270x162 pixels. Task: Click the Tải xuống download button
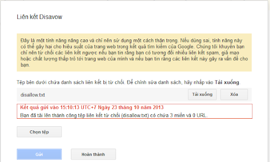tap(202, 95)
